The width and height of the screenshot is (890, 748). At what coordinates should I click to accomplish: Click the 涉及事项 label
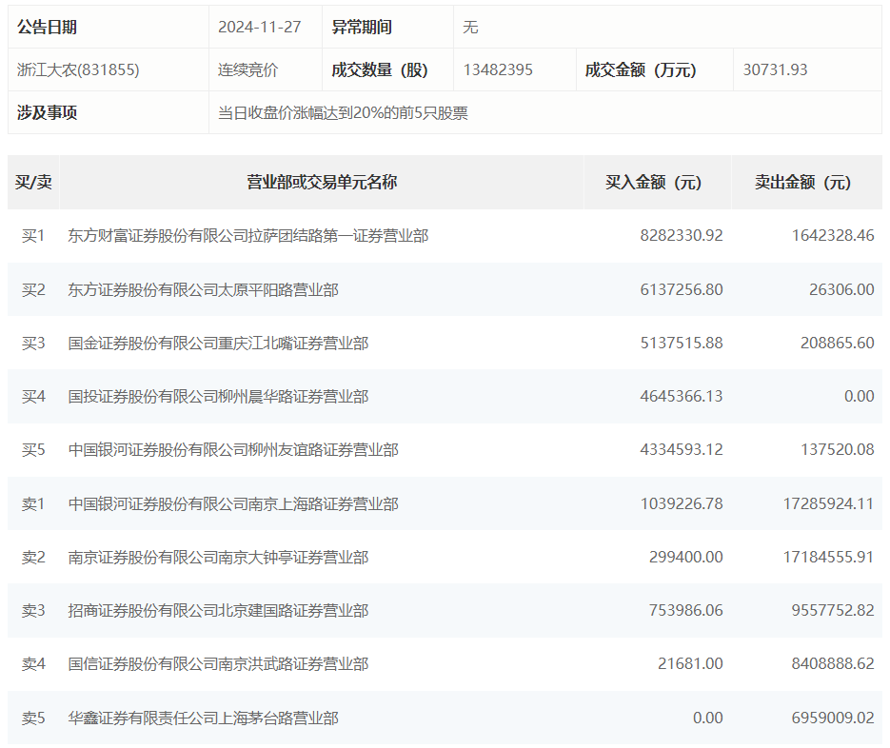click(x=47, y=112)
